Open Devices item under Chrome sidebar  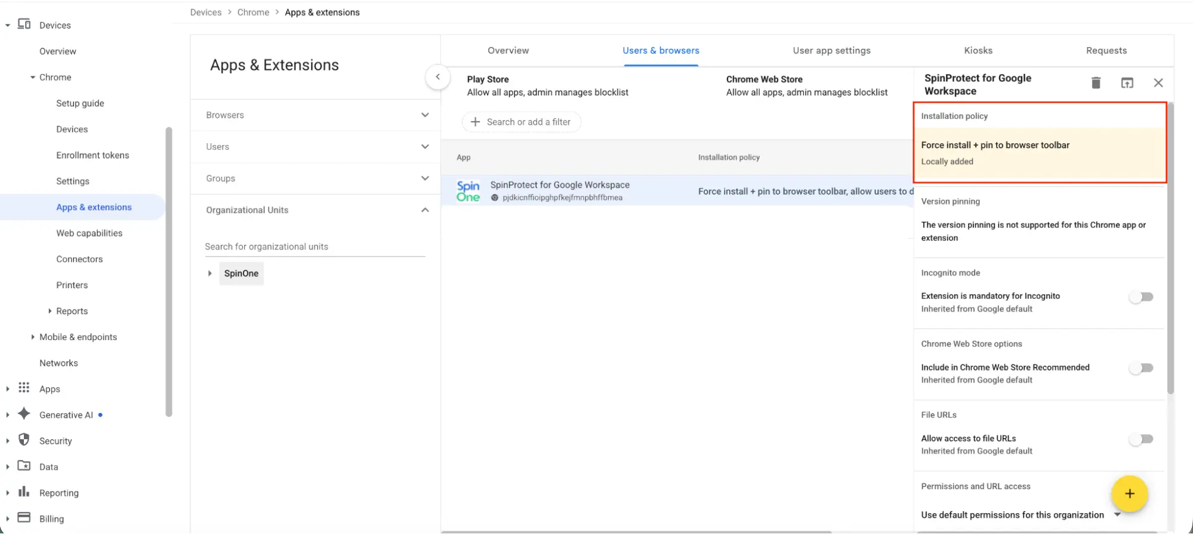tap(72, 129)
